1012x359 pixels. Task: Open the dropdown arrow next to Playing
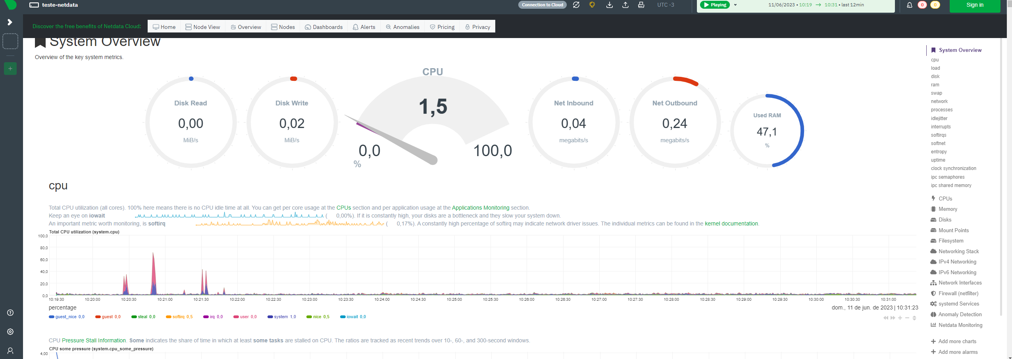[735, 5]
